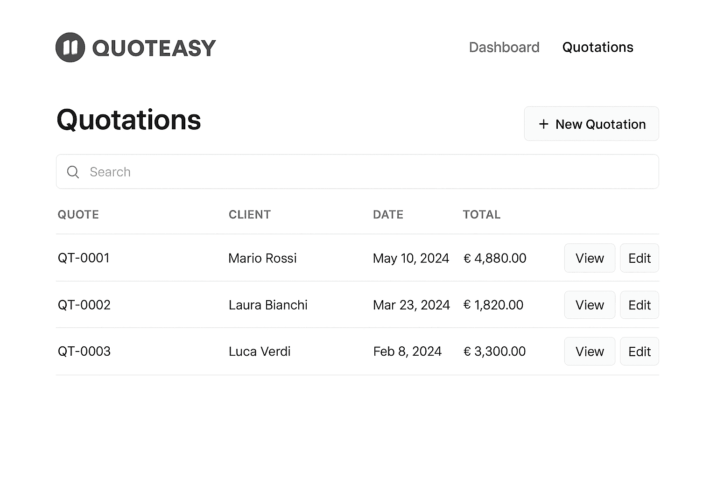
Task: Click the plus icon in New Quotation
Action: click(x=543, y=124)
